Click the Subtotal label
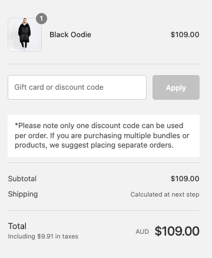The image size is (212, 258). point(22,179)
